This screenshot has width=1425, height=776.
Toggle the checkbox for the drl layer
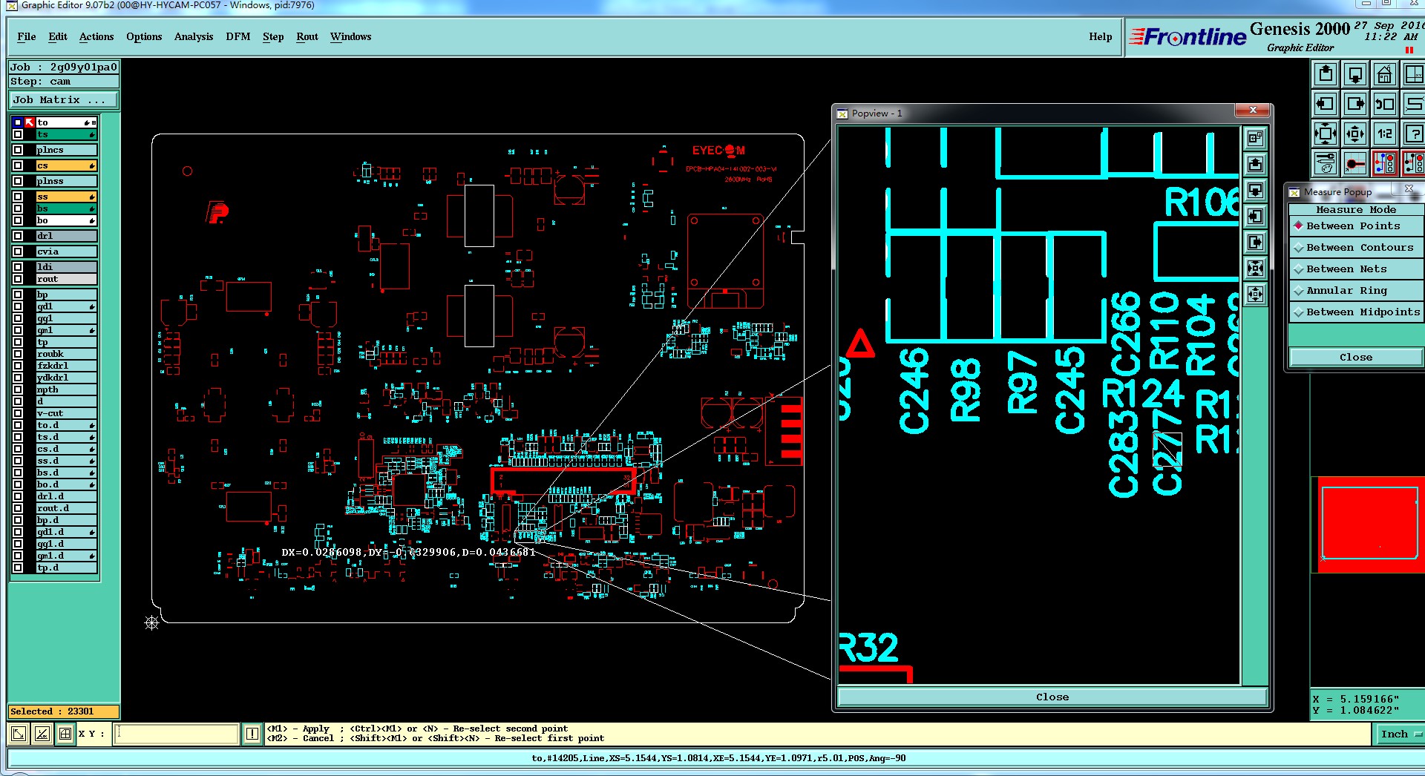click(18, 236)
